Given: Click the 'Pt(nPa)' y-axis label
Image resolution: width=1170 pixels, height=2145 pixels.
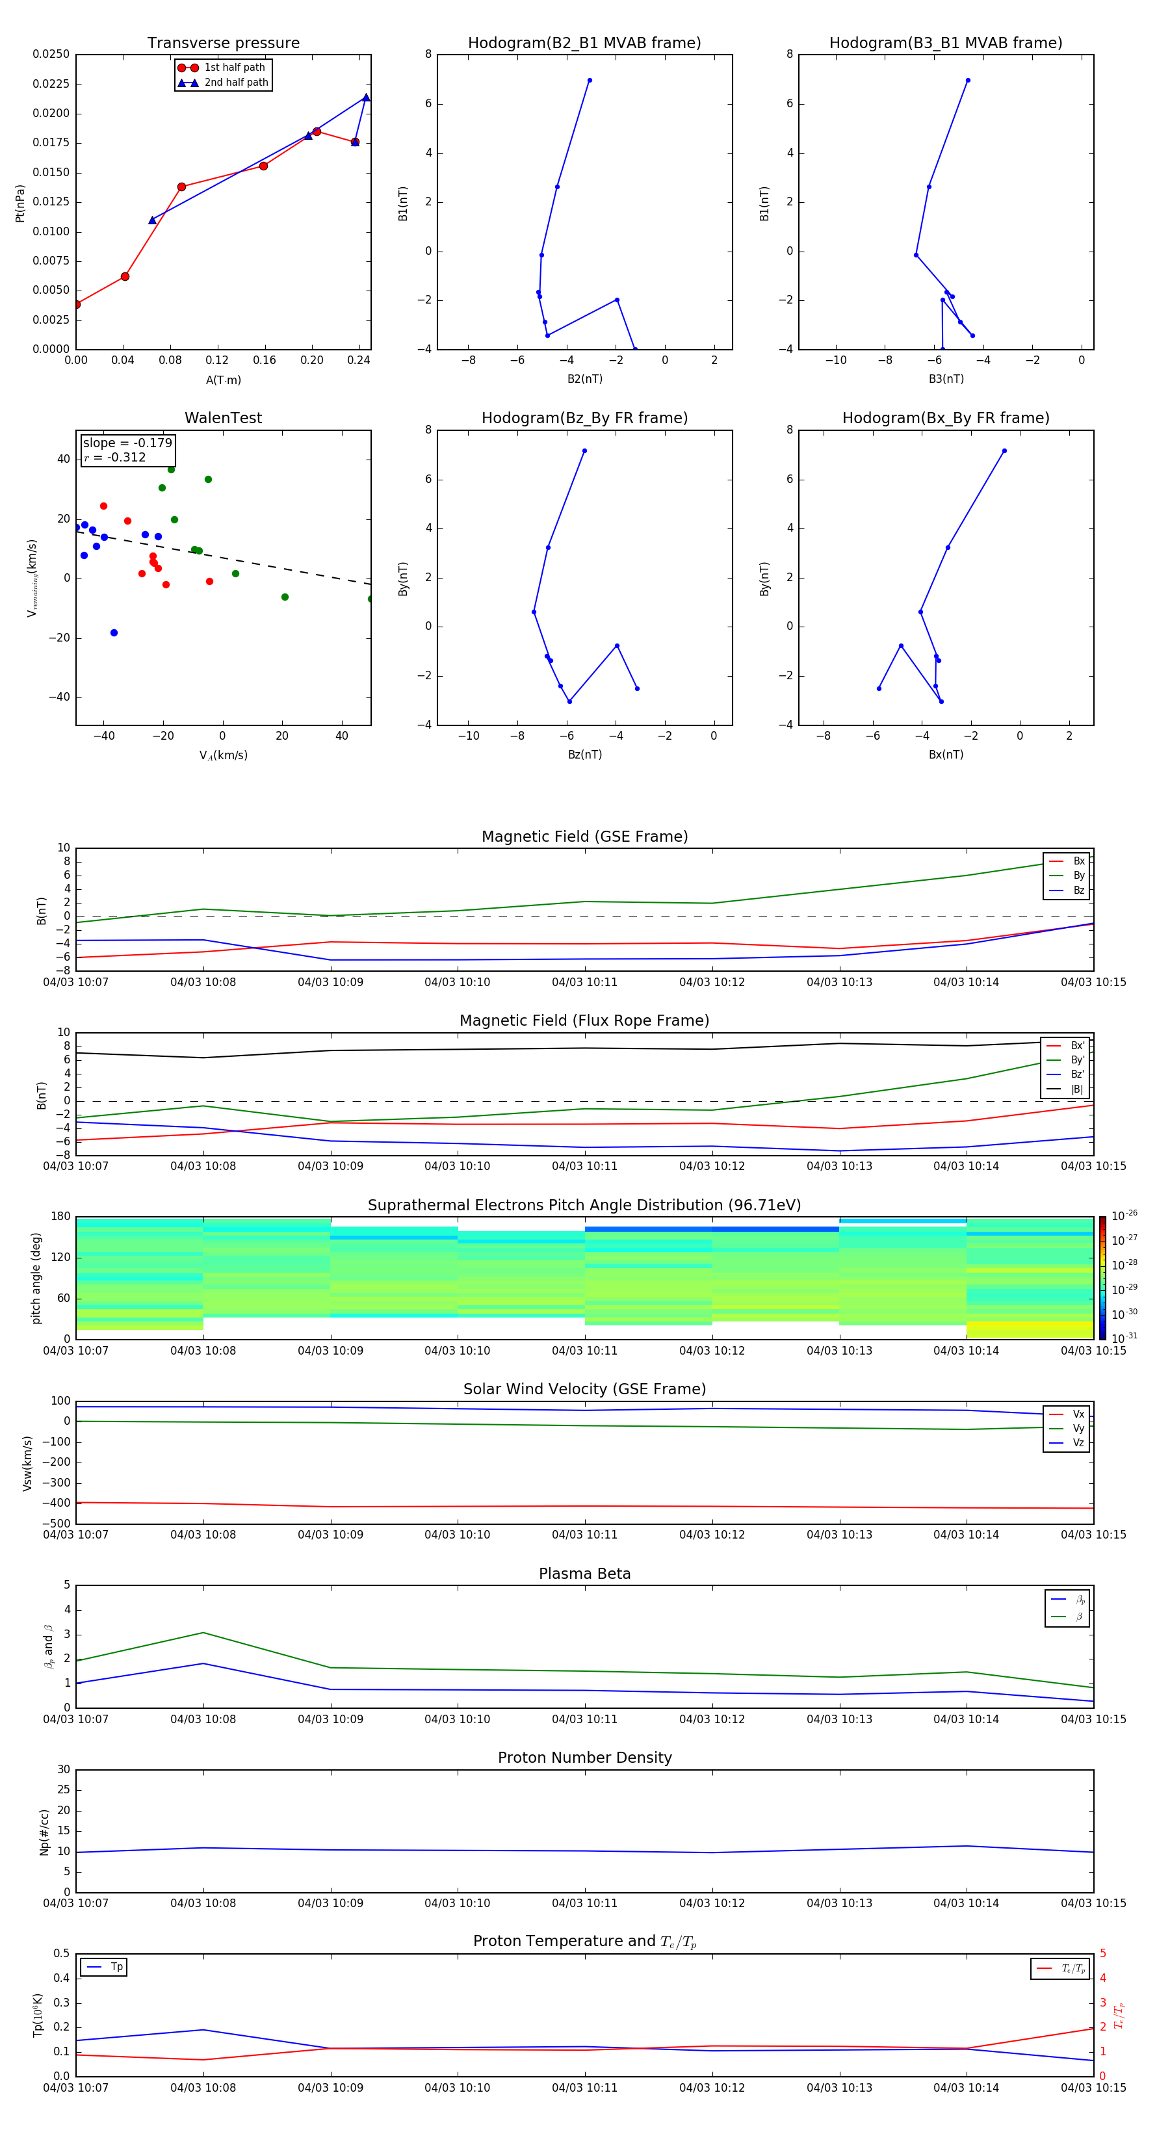Looking at the screenshot, I should pos(20,203).
